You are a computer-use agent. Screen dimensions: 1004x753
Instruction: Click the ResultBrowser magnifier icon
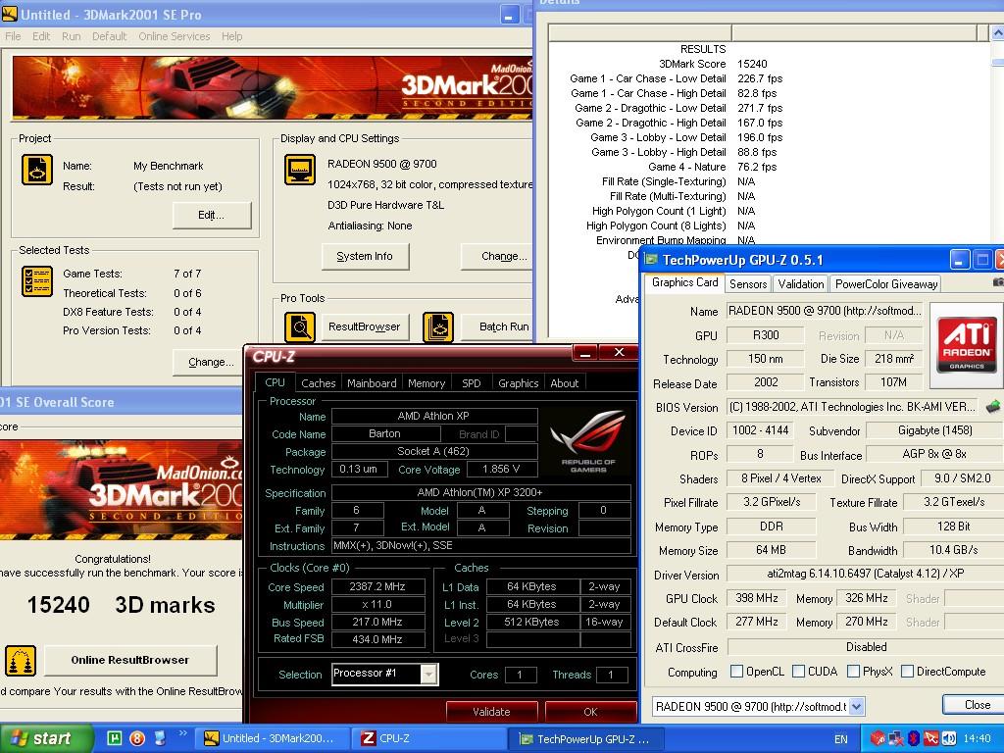pos(300,327)
